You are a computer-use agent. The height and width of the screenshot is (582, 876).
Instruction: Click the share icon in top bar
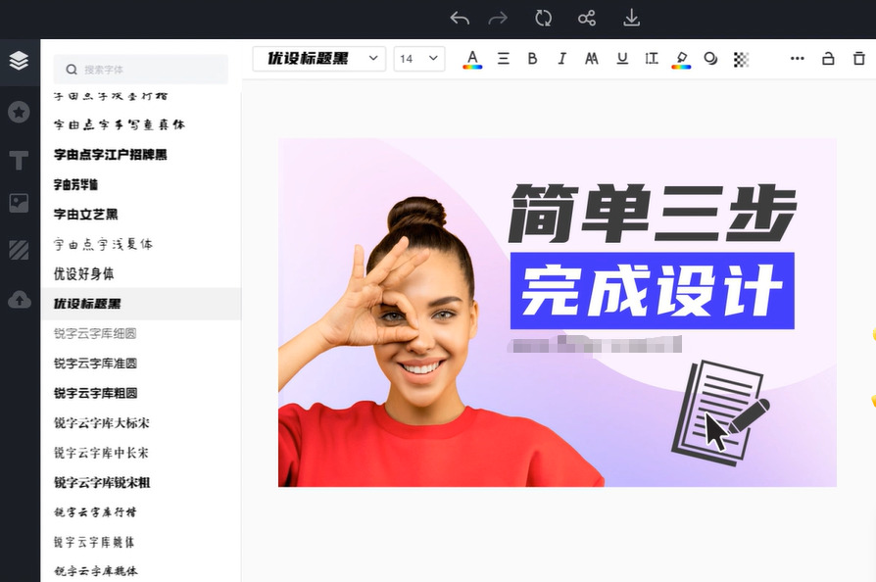coord(587,19)
